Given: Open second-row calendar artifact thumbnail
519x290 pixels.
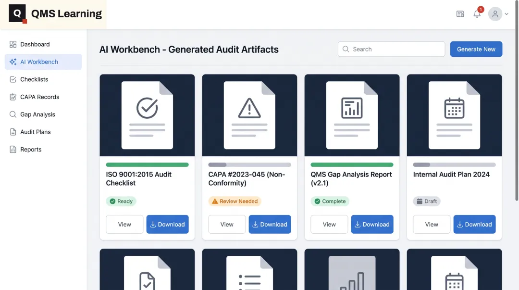Looking at the screenshot, I should [455, 269].
